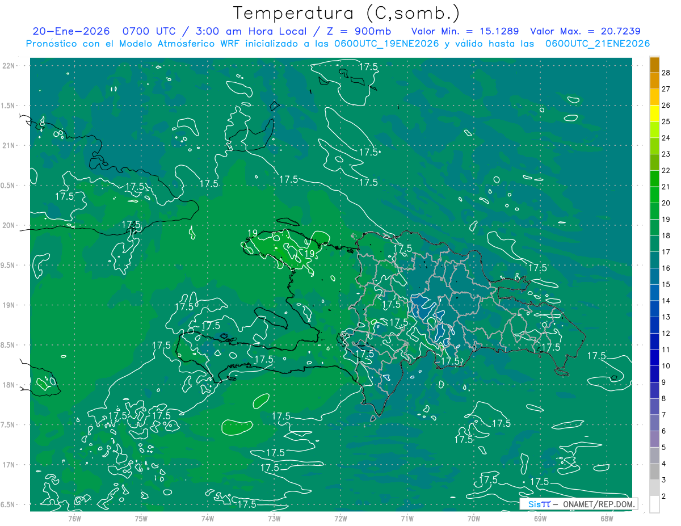
Task: Click the 'Valor Max. = 20.7239' text
Action: (x=585, y=31)
